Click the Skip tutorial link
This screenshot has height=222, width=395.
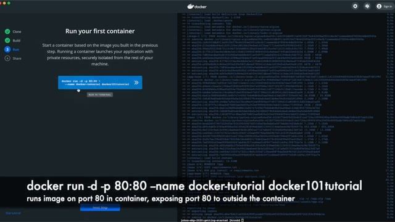click(x=13, y=213)
